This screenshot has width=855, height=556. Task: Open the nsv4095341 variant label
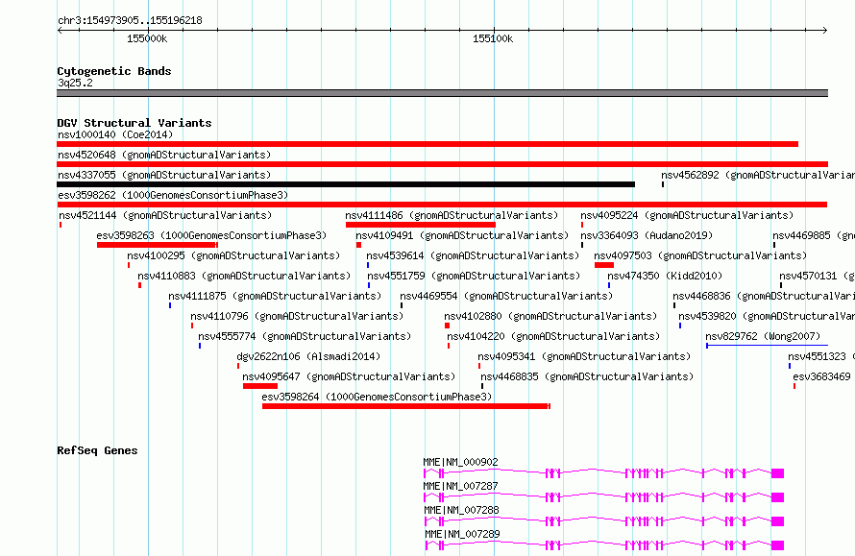click(584, 356)
